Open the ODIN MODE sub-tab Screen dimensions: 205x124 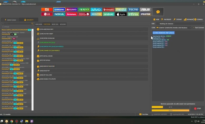(x=39, y=24)
